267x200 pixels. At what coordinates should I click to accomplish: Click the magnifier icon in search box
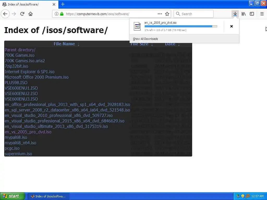(x=178, y=14)
